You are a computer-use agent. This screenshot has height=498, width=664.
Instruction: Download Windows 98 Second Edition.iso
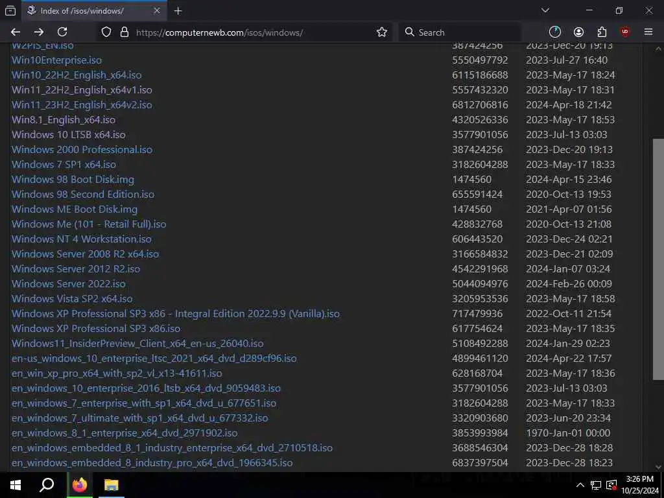(83, 195)
